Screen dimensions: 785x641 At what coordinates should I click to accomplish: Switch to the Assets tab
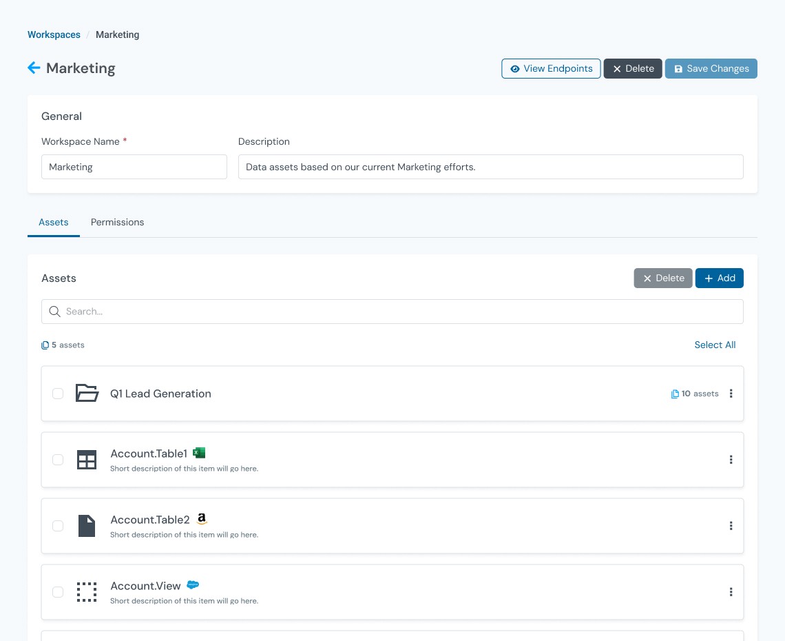click(x=54, y=222)
